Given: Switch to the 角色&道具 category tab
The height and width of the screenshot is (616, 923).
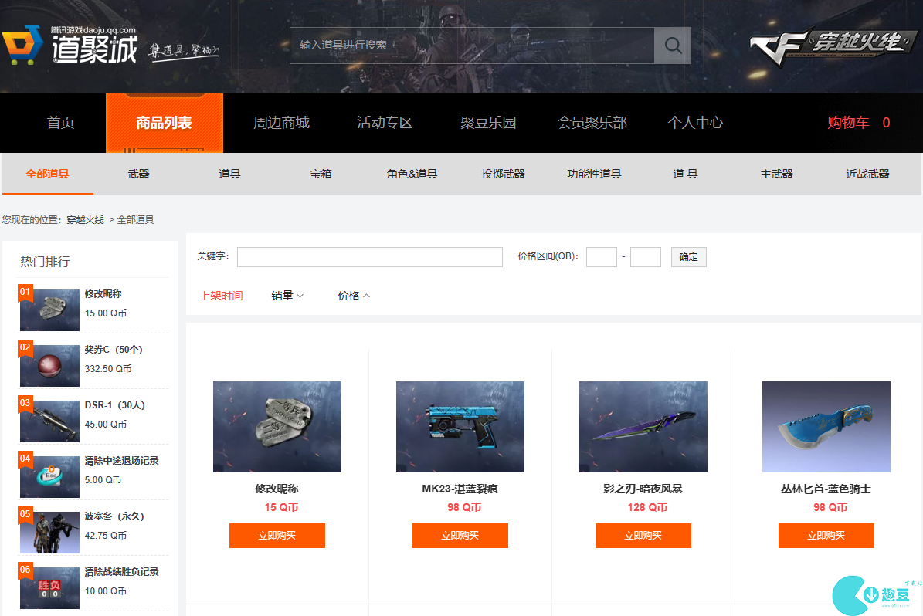Looking at the screenshot, I should pos(412,174).
